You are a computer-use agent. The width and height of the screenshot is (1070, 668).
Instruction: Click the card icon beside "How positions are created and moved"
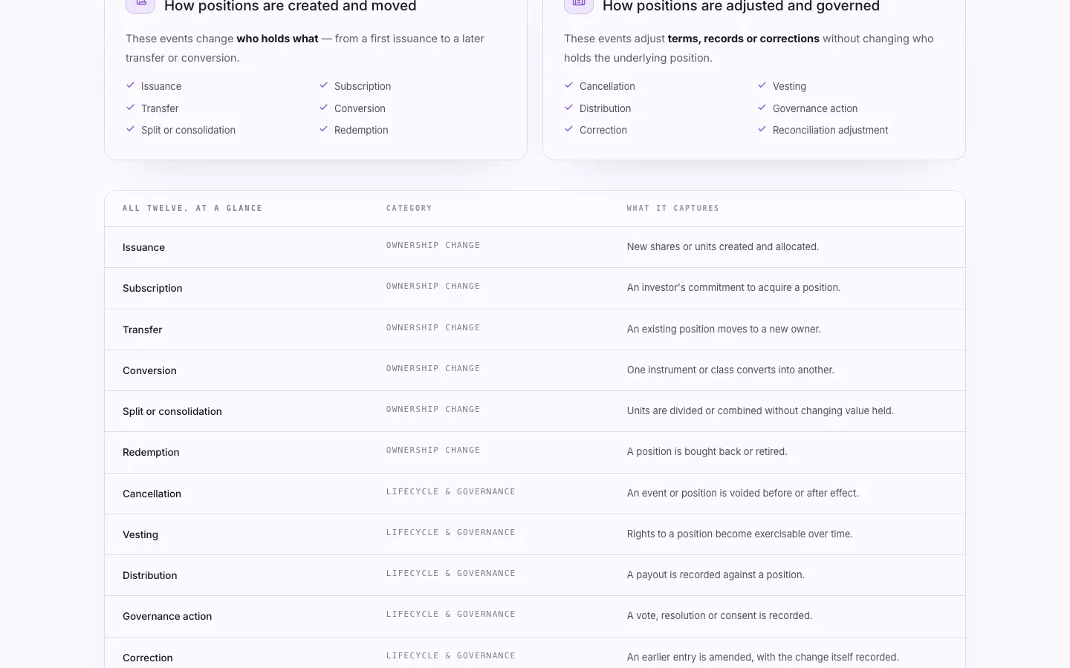point(140,4)
